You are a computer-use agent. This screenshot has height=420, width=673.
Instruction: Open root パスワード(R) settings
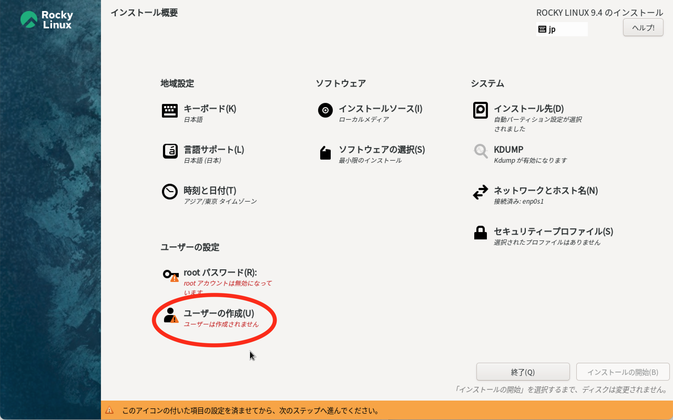[x=220, y=272]
